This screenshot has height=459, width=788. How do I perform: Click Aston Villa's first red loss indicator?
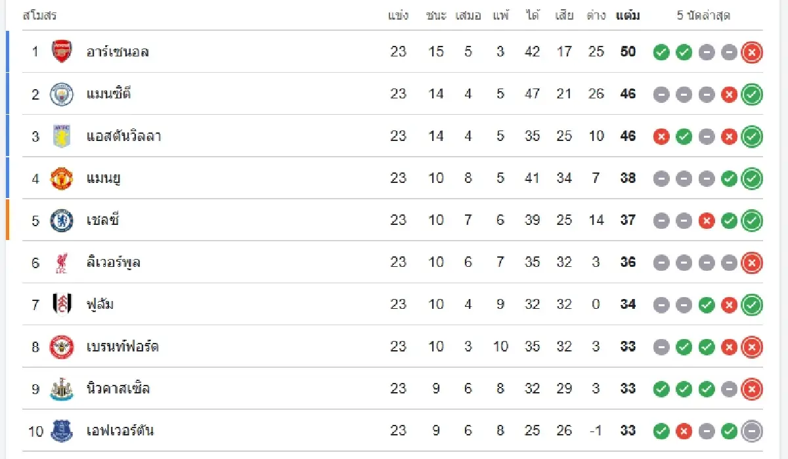point(661,136)
